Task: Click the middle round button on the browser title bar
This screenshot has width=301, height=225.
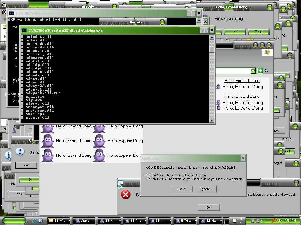Action: [262, 45]
